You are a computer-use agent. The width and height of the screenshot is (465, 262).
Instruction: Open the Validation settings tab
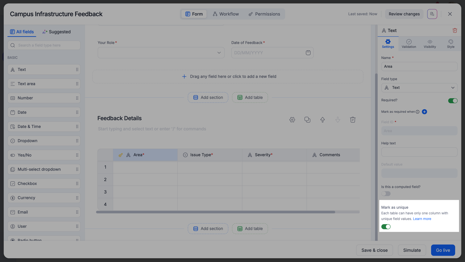coord(408,44)
